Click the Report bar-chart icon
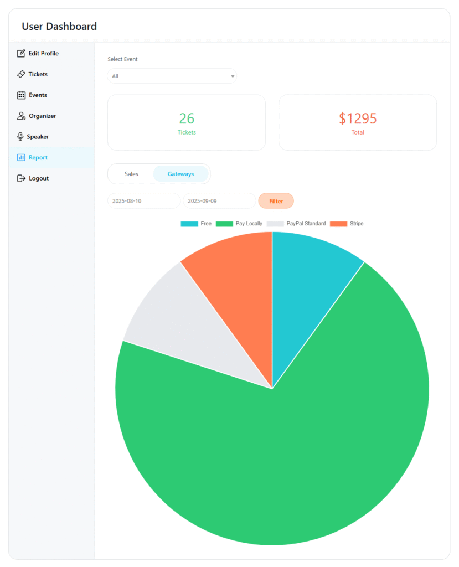 (20, 157)
